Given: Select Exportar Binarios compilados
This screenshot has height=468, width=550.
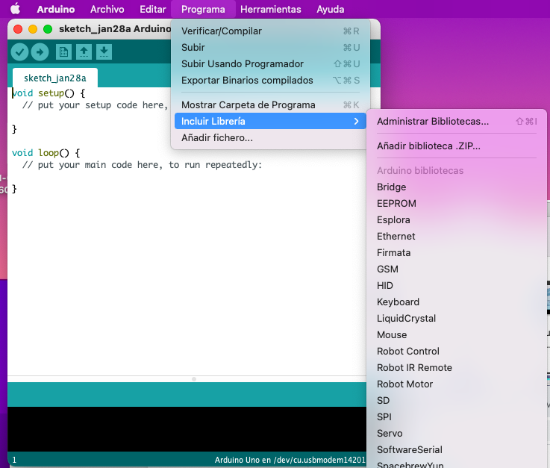Looking at the screenshot, I should click(x=270, y=81).
